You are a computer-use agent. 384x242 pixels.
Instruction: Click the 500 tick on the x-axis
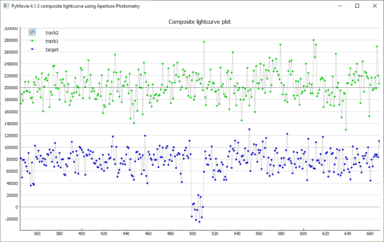click(x=192, y=233)
